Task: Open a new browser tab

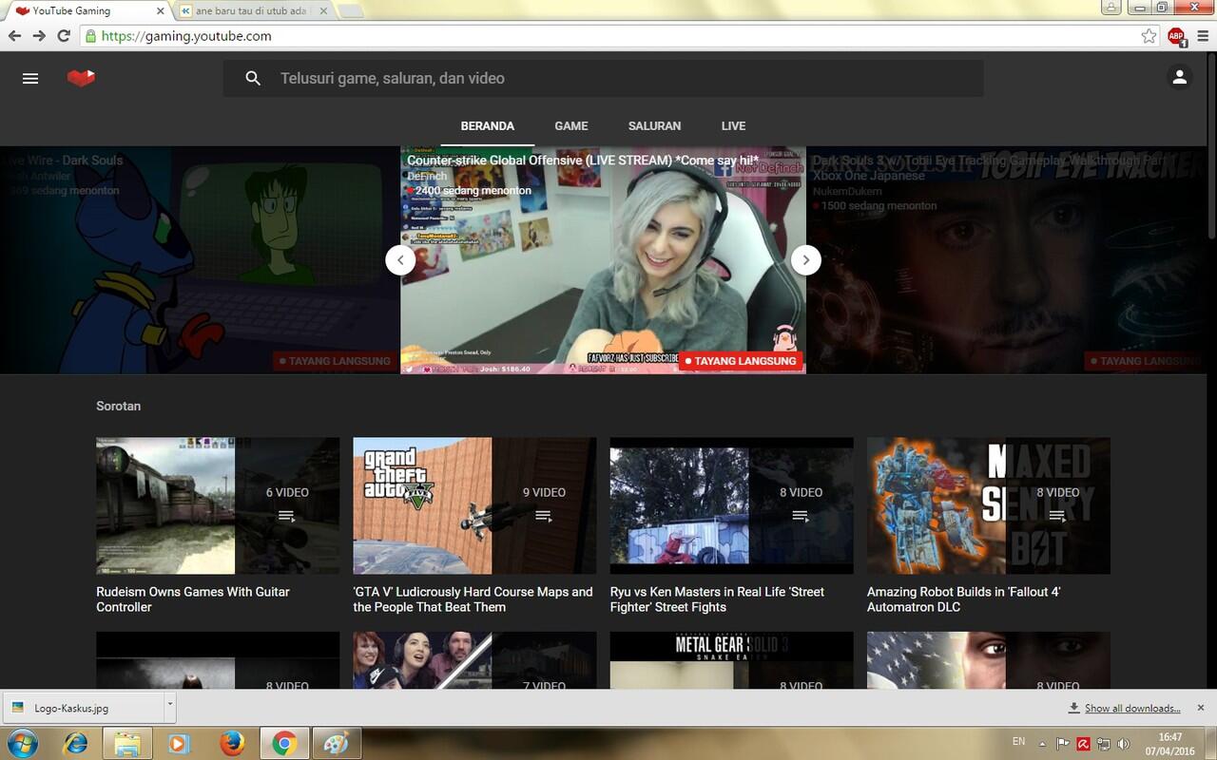Action: pyautogui.click(x=350, y=11)
